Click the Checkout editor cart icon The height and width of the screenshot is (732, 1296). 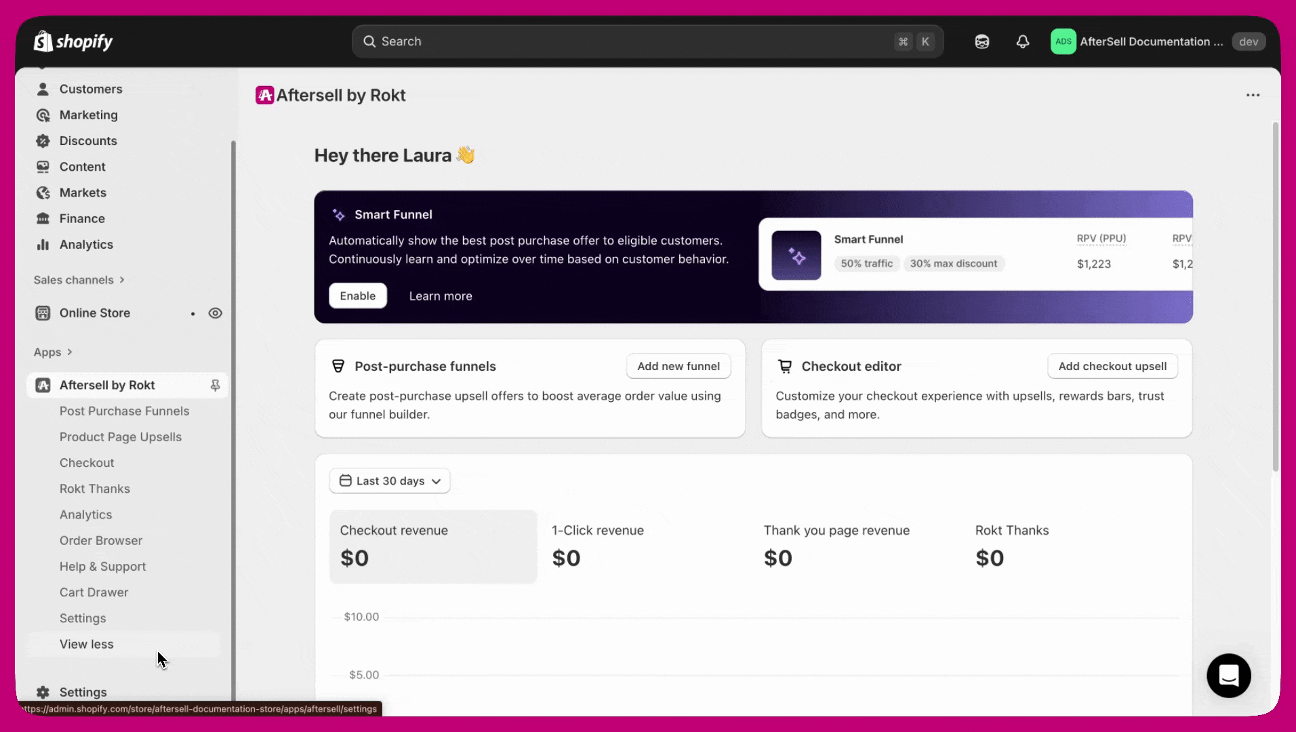click(x=785, y=366)
